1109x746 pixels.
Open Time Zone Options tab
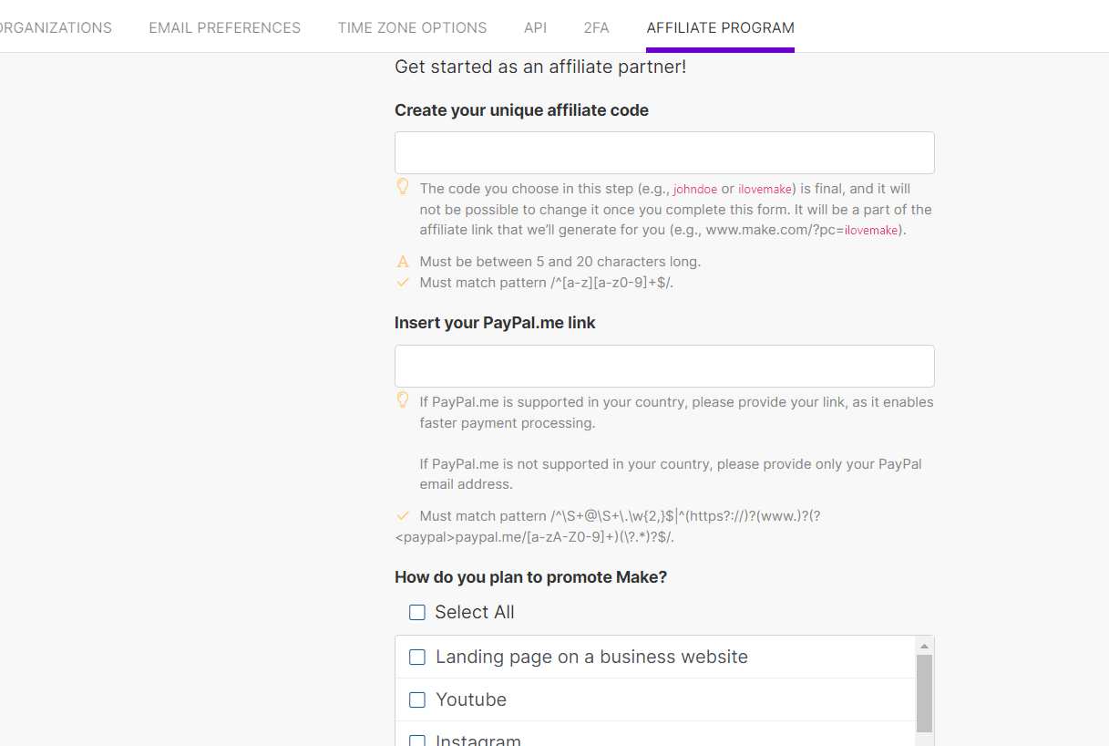(x=412, y=27)
